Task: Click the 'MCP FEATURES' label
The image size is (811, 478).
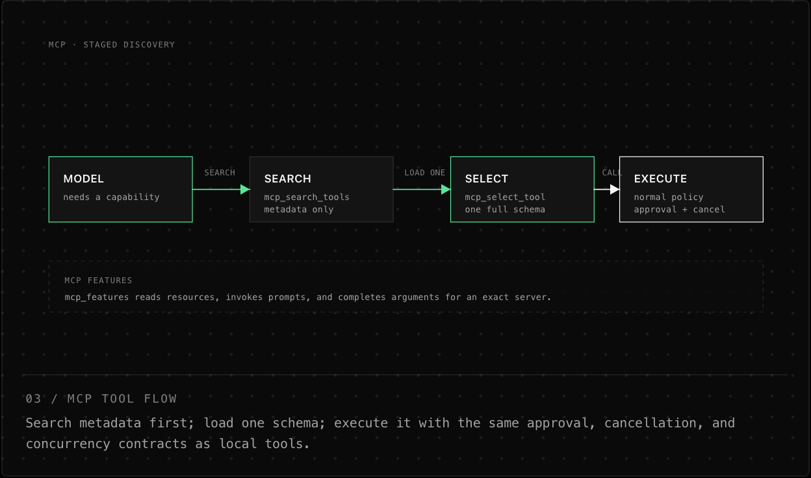Action: coord(98,281)
